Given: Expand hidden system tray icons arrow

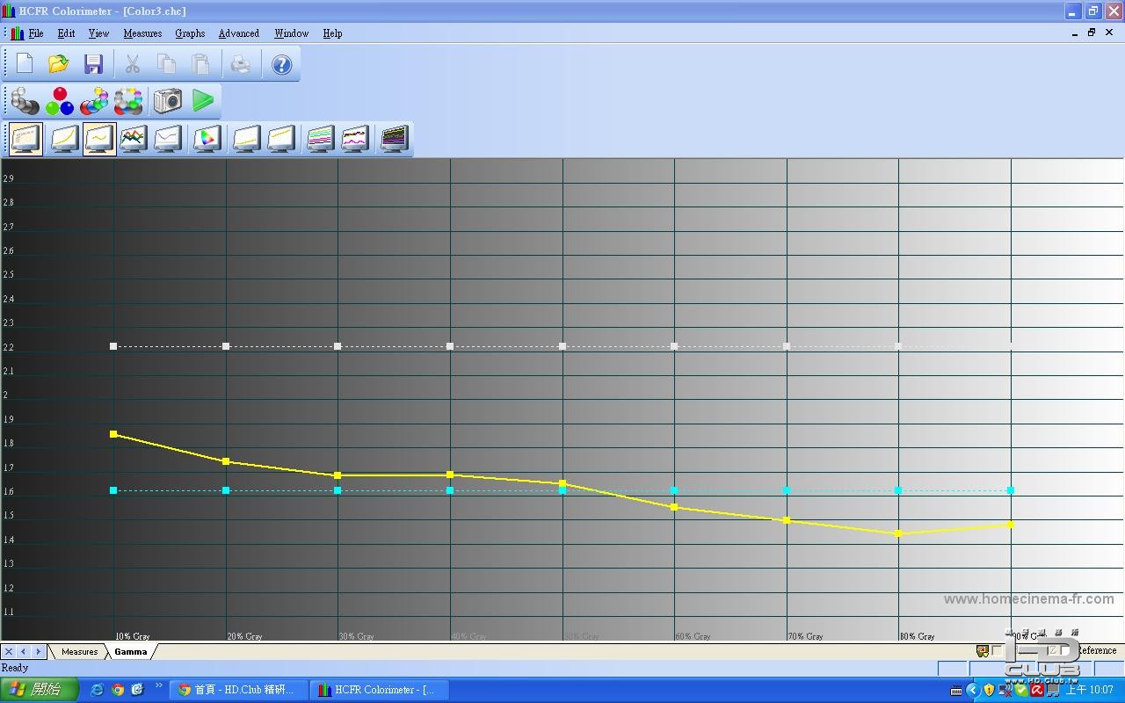Looking at the screenshot, I should (x=972, y=690).
